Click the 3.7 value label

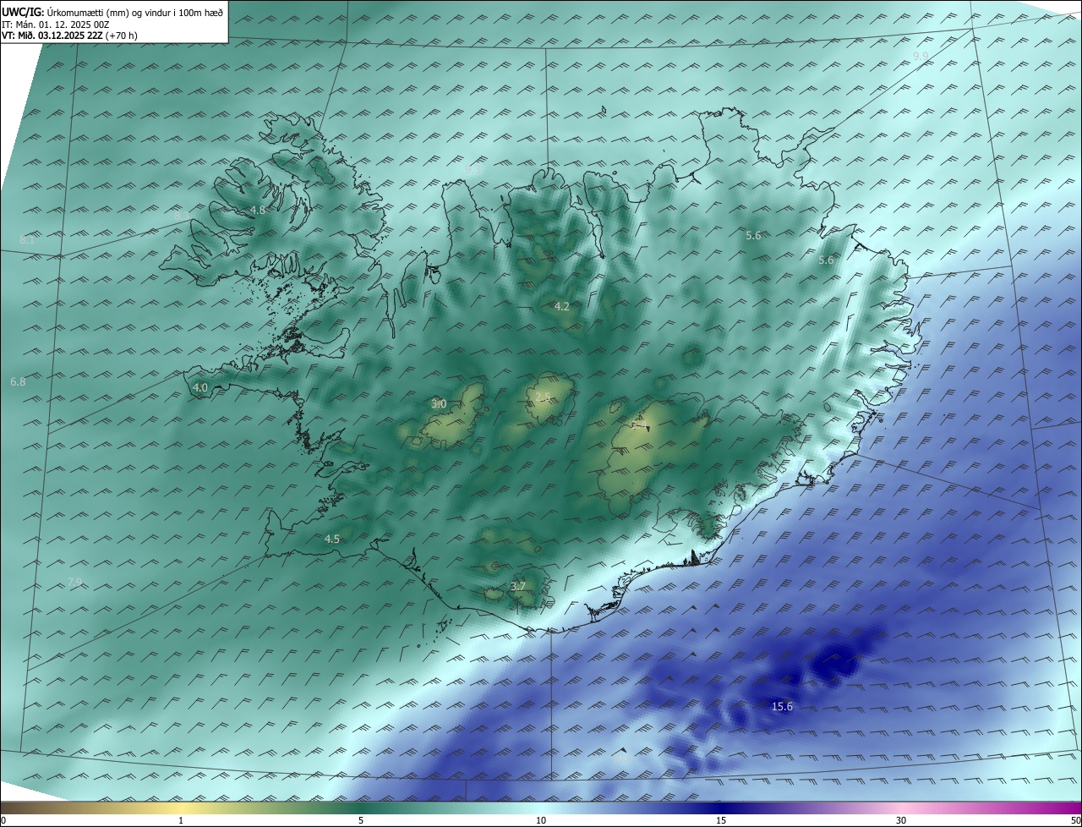tap(518, 586)
